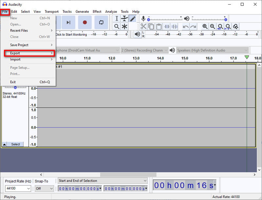Click the Undo arrow icon

(x=185, y=27)
